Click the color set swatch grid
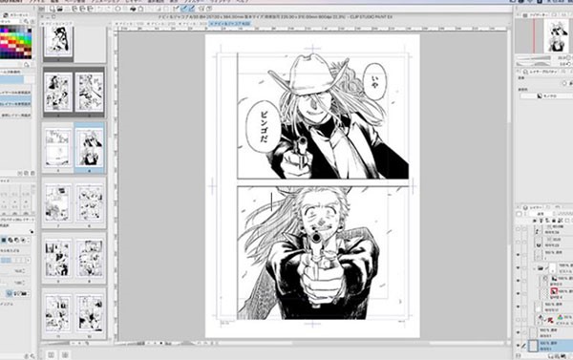 tap(15, 43)
